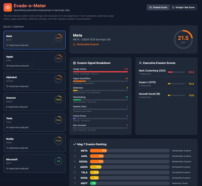Screen dimensions: 202x186
Task: Switch to the Evasion Score view
Action: point(158,7)
